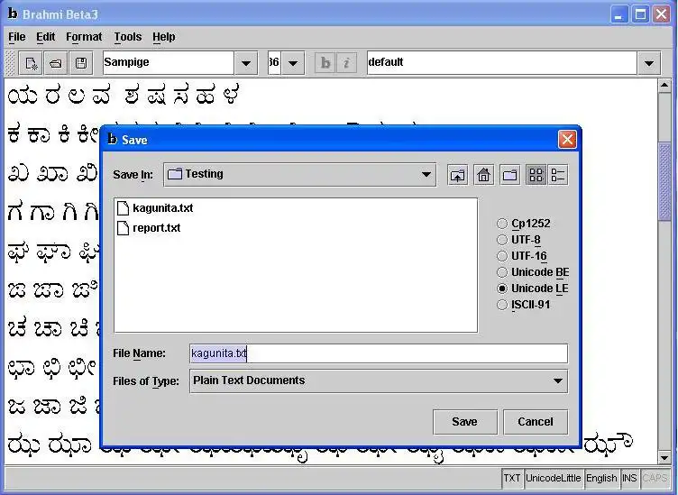The height and width of the screenshot is (495, 678).
Task: Click the UnicodeLittle status bar indicator
Action: click(x=553, y=478)
